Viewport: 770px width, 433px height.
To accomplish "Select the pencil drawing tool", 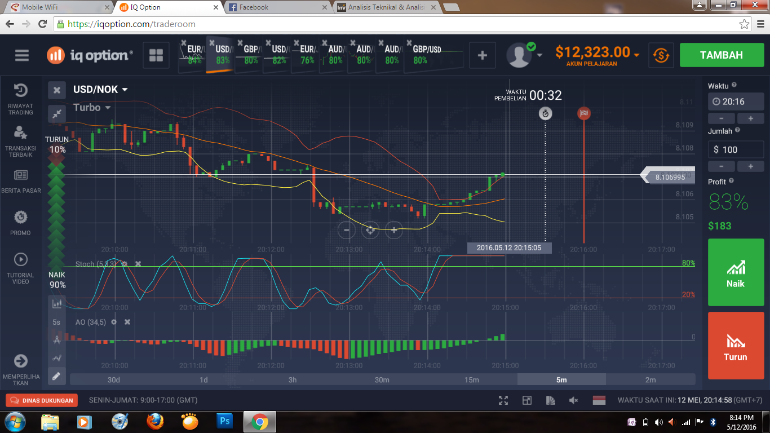I will (x=56, y=376).
